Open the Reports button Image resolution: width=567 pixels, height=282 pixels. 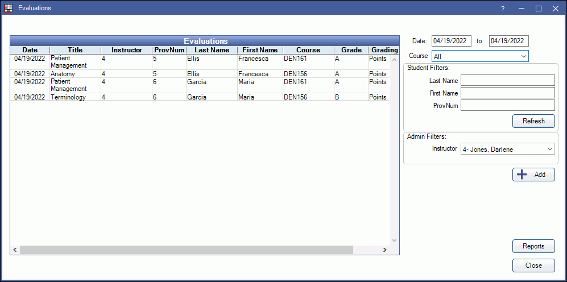pos(533,246)
